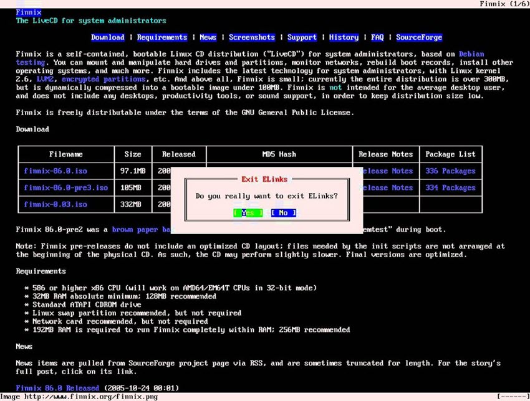Image resolution: width=530 pixels, height=401 pixels.
Task: Click the Filename column header
Action: pos(66,154)
